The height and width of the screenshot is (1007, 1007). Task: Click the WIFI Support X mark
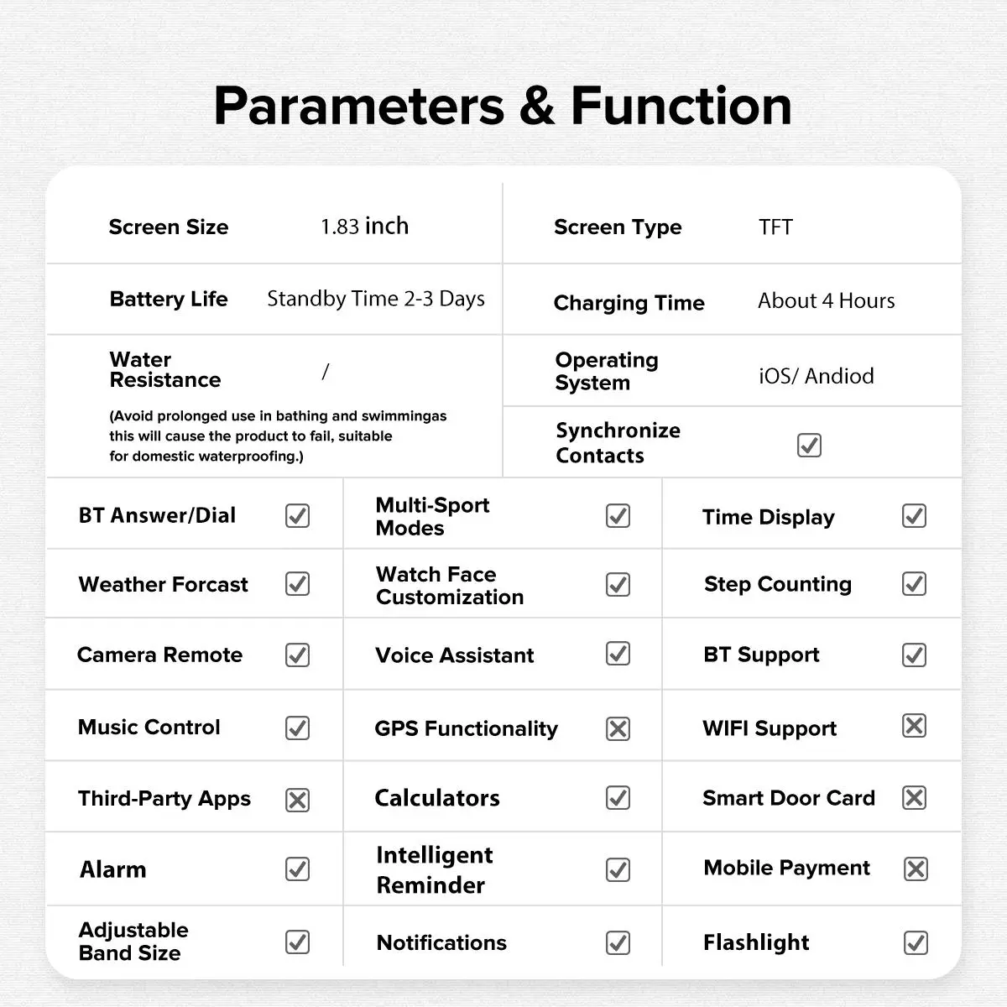(x=914, y=726)
